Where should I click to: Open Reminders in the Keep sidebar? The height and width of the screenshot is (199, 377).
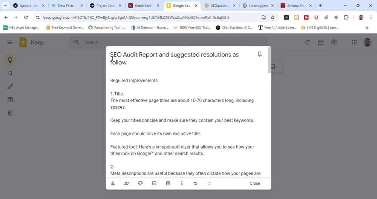click(x=10, y=73)
